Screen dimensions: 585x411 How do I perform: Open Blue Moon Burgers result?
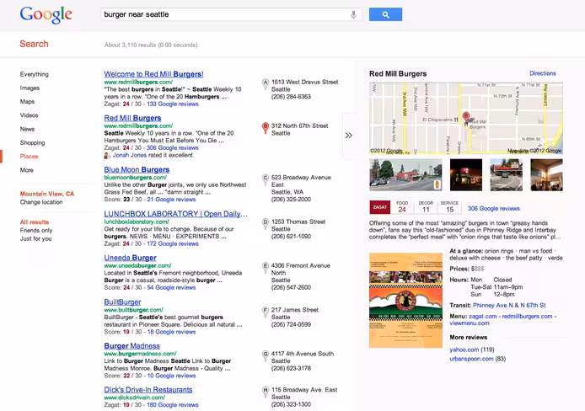pyautogui.click(x=137, y=170)
